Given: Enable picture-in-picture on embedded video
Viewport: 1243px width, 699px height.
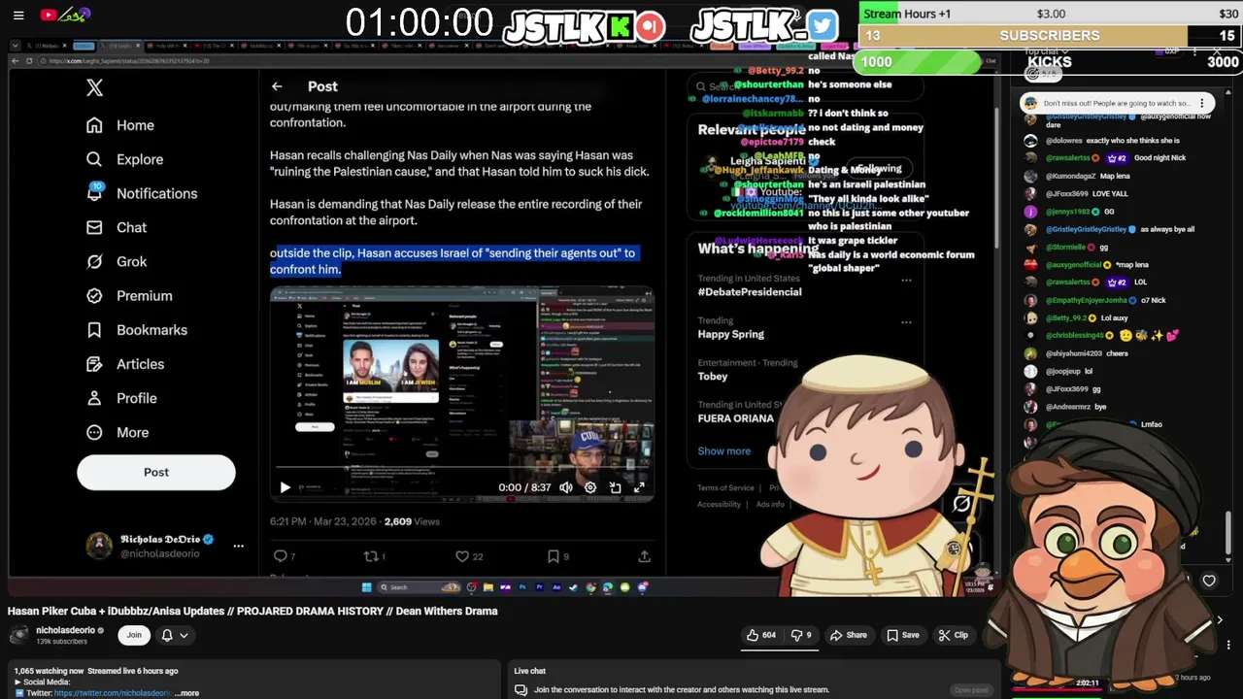Looking at the screenshot, I should coord(615,487).
